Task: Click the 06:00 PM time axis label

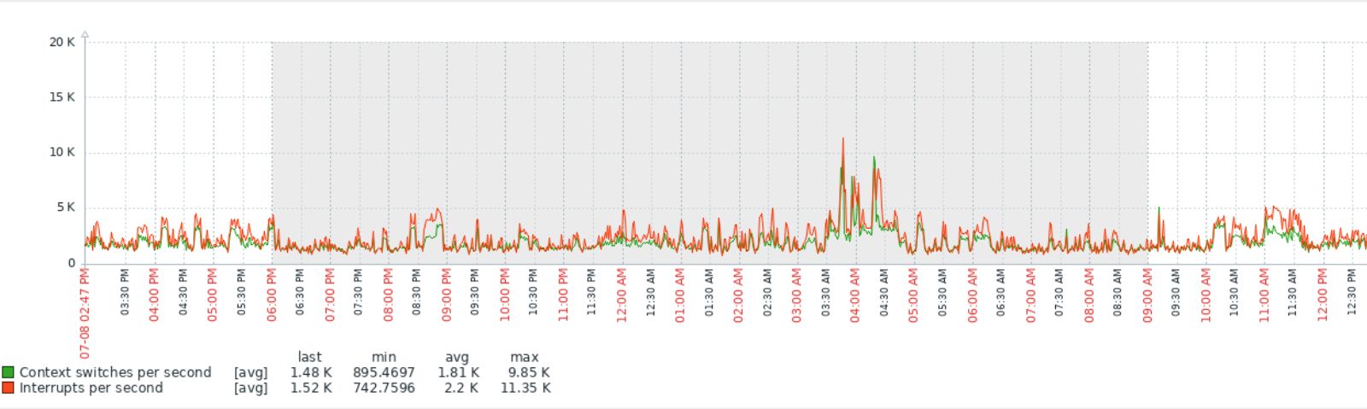Action: [x=272, y=295]
